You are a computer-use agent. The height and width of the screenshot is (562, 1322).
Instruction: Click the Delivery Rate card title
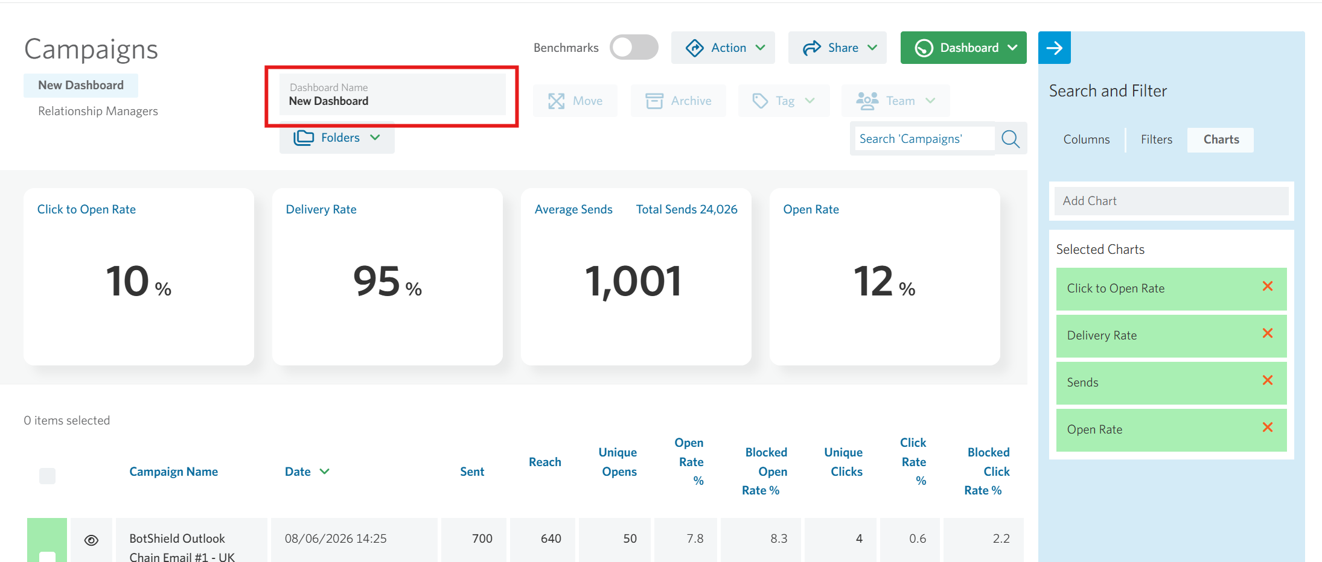pyautogui.click(x=321, y=209)
